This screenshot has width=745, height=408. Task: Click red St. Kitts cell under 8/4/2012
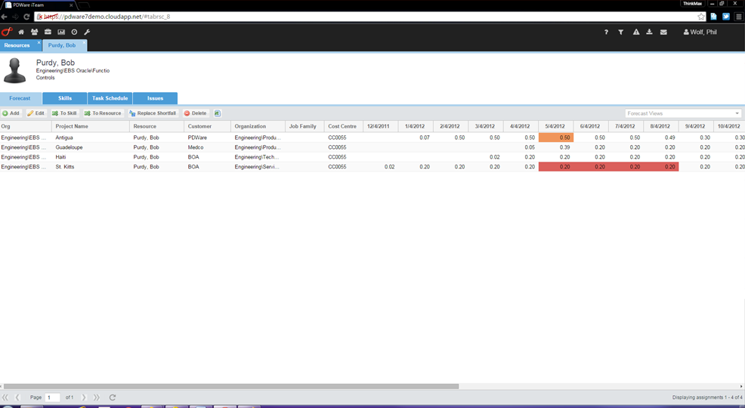661,167
